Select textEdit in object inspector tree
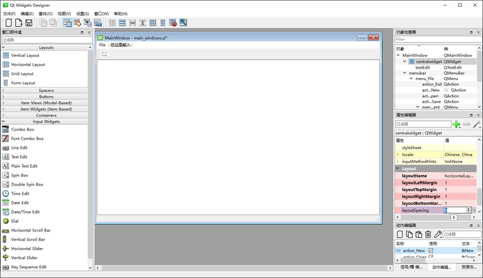 click(422, 68)
